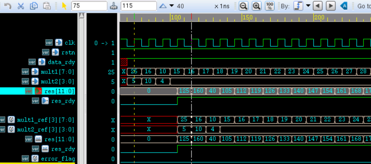
Task: Click the input port icon beside mult1[7:0]
Action: tap(35, 72)
